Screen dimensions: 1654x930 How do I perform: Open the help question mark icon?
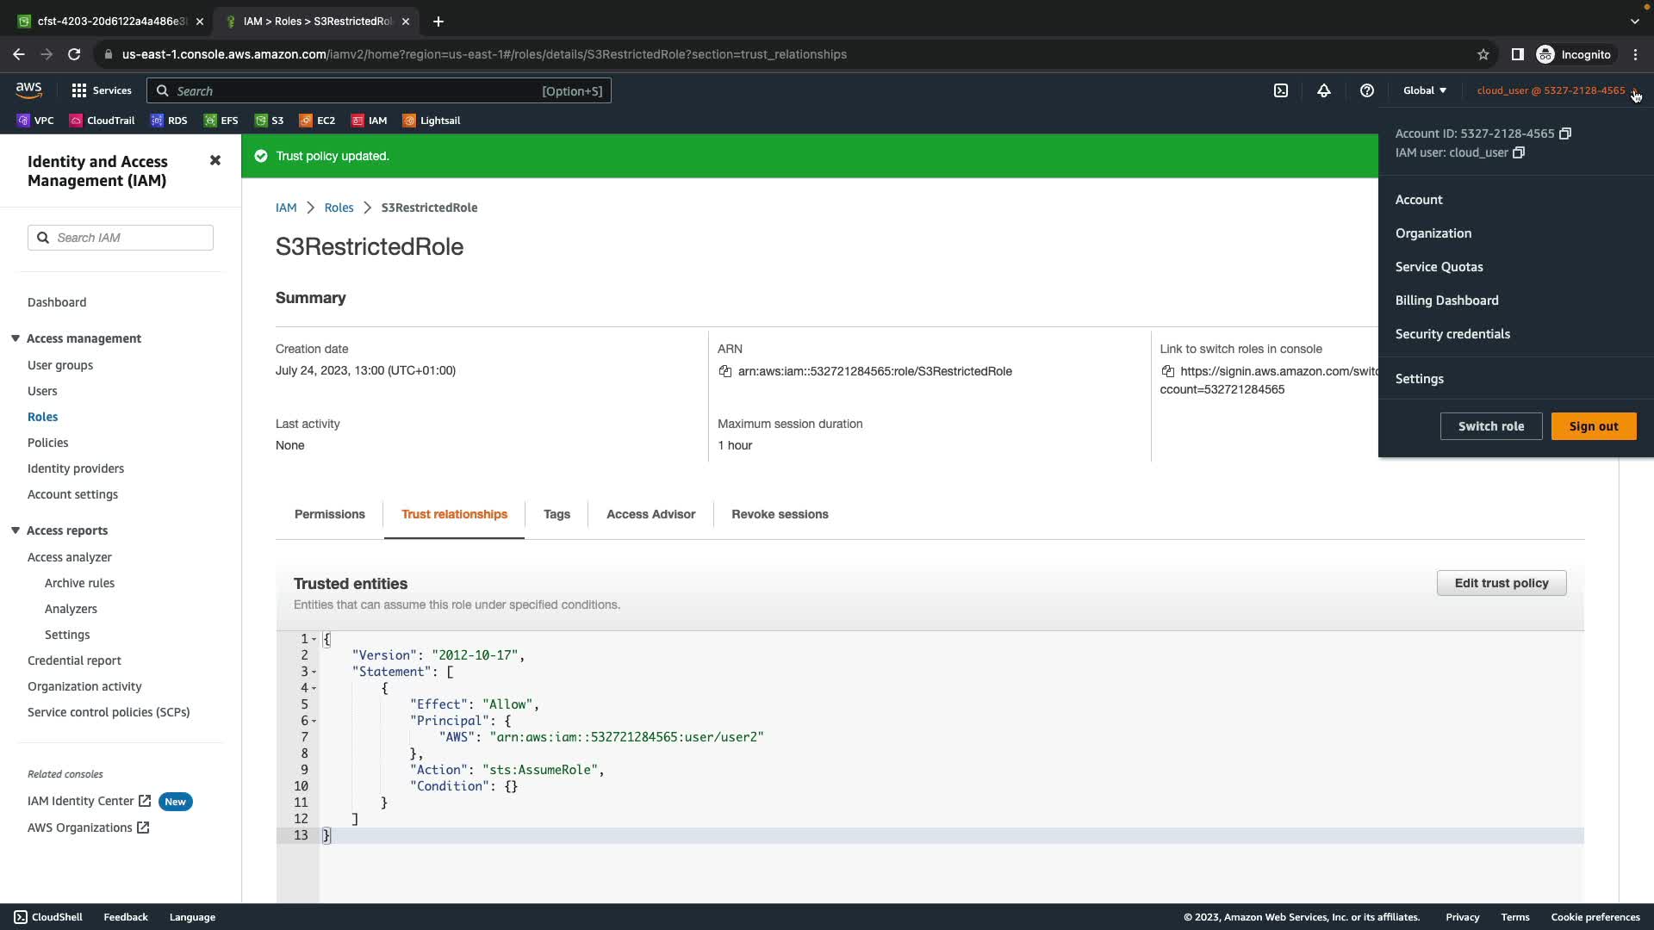[1367, 90]
